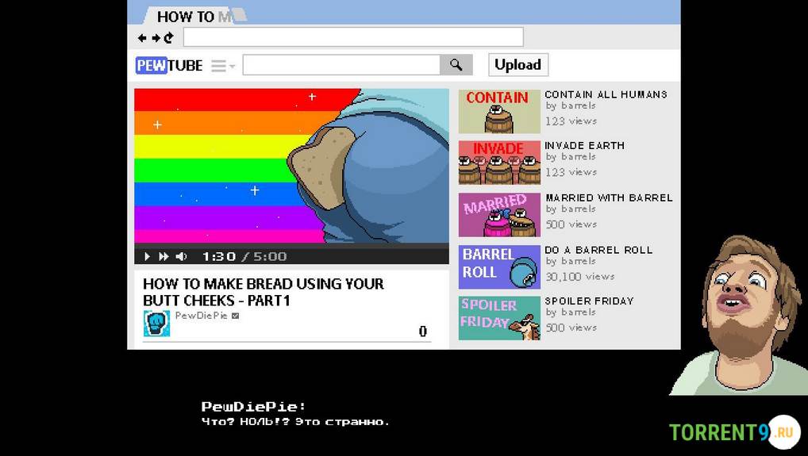Viewport: 808px width, 456px height.
Task: Mute the video volume speaker icon
Action: coord(181,256)
